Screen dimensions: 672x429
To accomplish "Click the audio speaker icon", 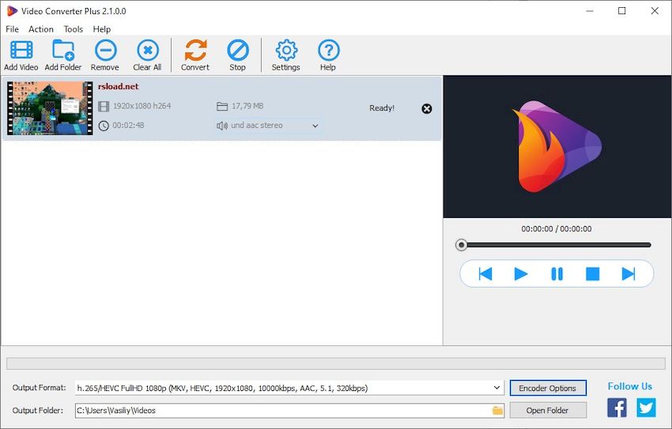I will [x=222, y=126].
